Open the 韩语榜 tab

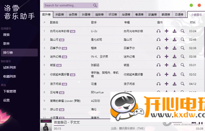click(x=166, y=14)
